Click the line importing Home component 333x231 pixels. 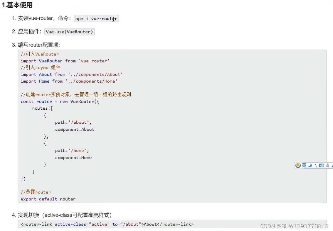pyautogui.click(x=69, y=81)
